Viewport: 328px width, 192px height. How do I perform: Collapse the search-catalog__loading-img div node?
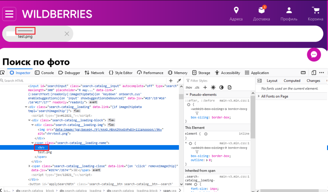(x=33, y=125)
